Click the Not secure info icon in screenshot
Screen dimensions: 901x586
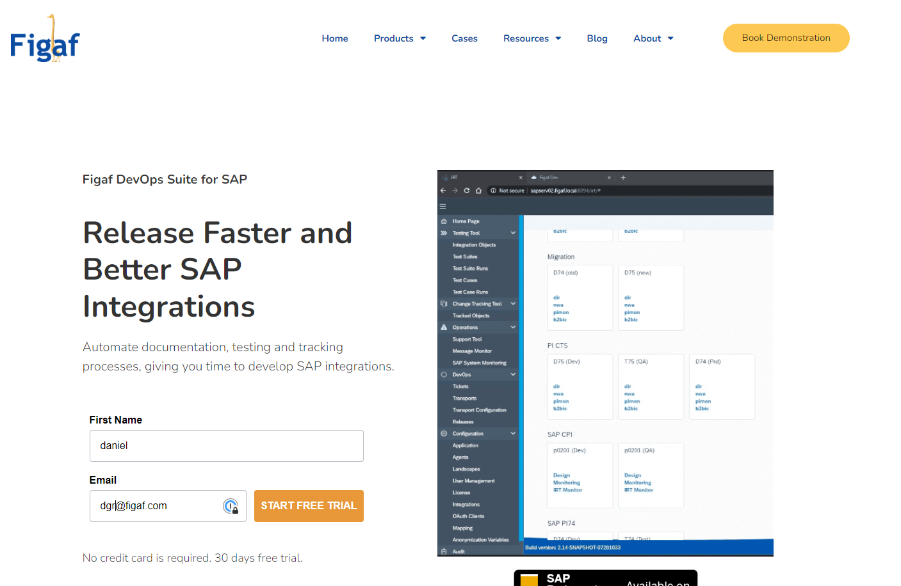[x=493, y=191]
